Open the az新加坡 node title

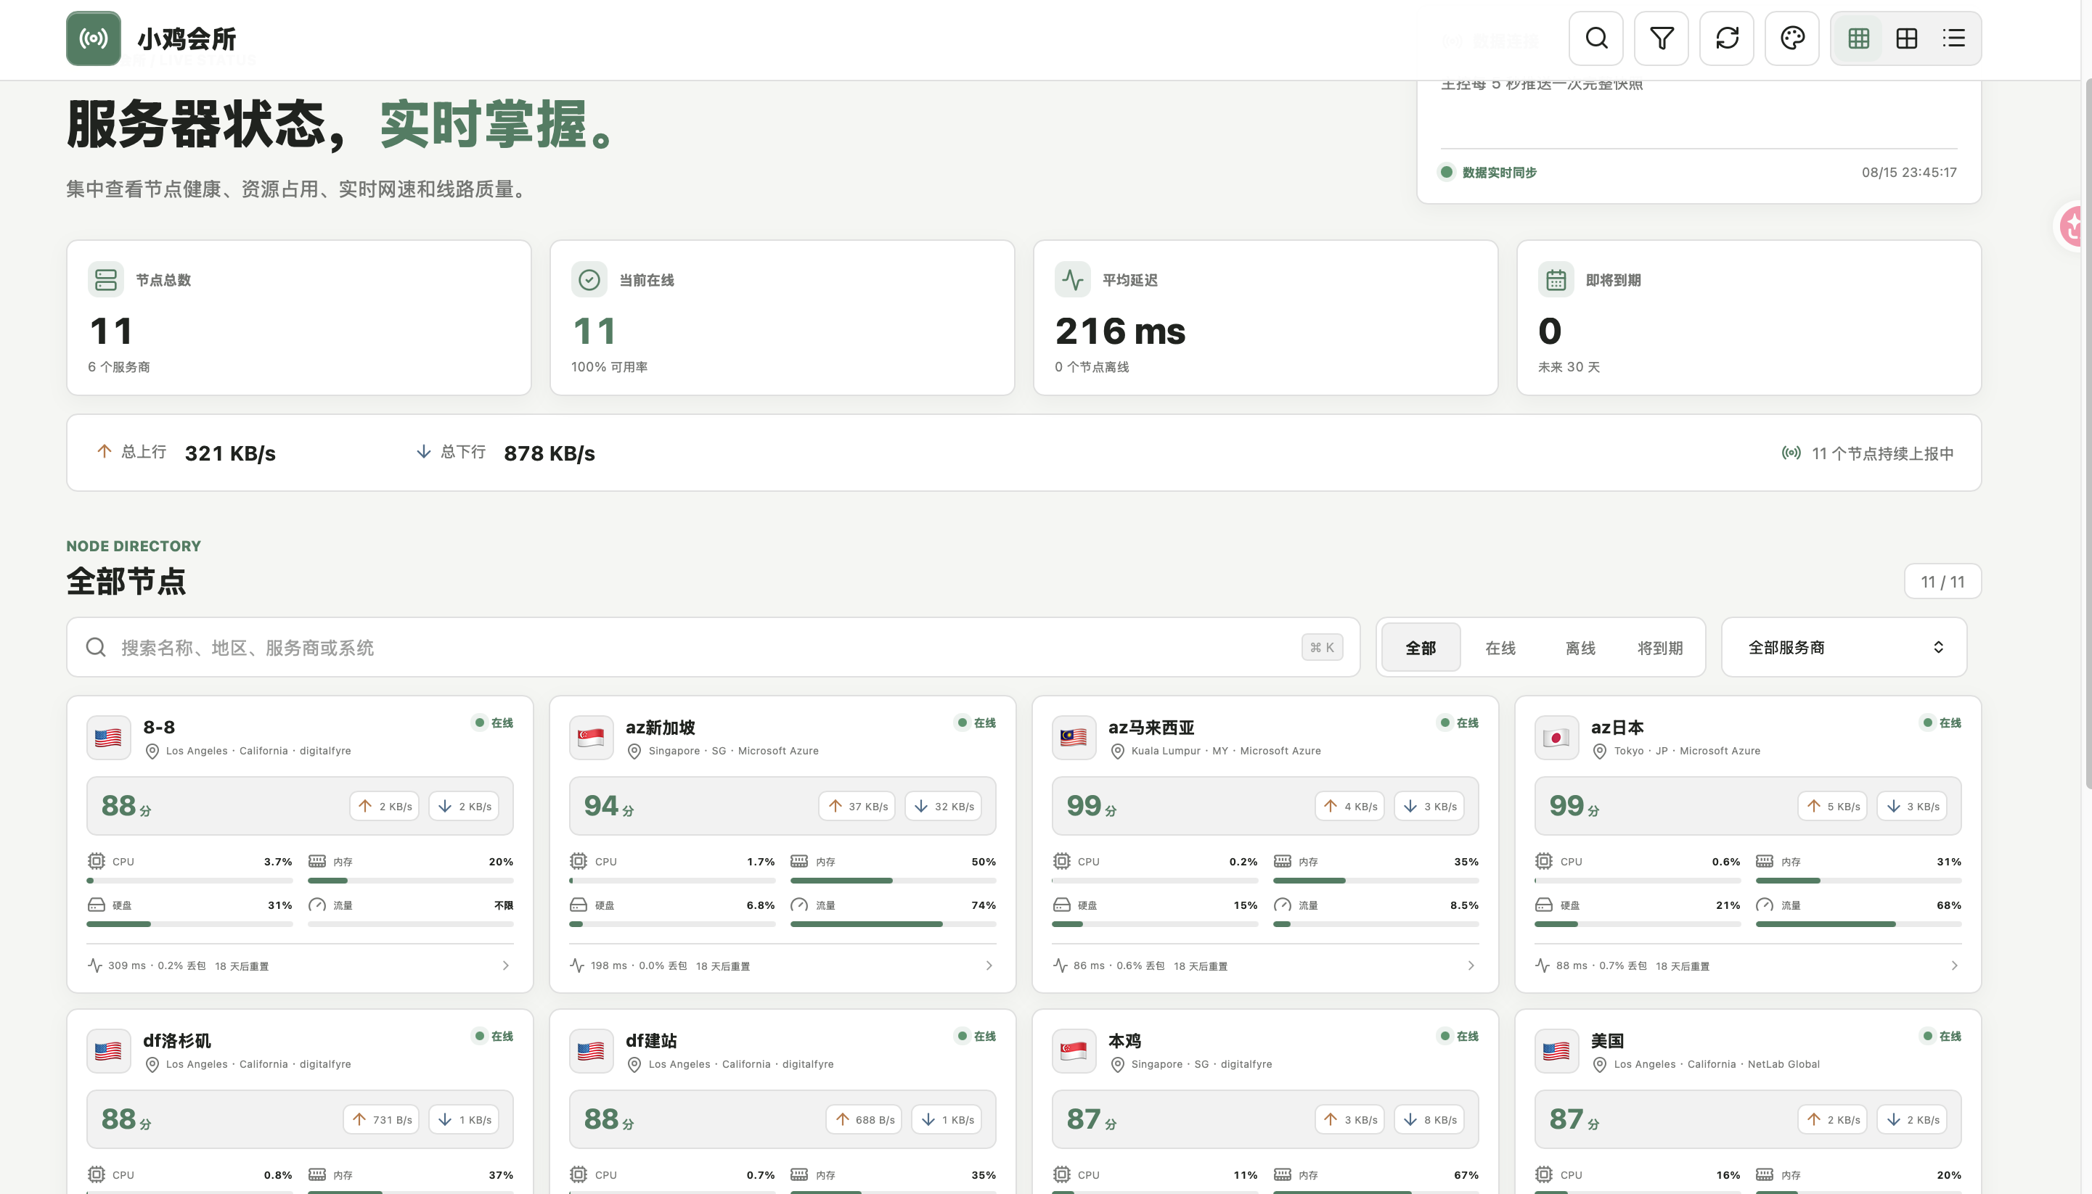[661, 728]
